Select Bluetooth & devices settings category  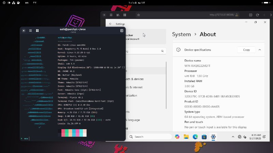[134, 79]
